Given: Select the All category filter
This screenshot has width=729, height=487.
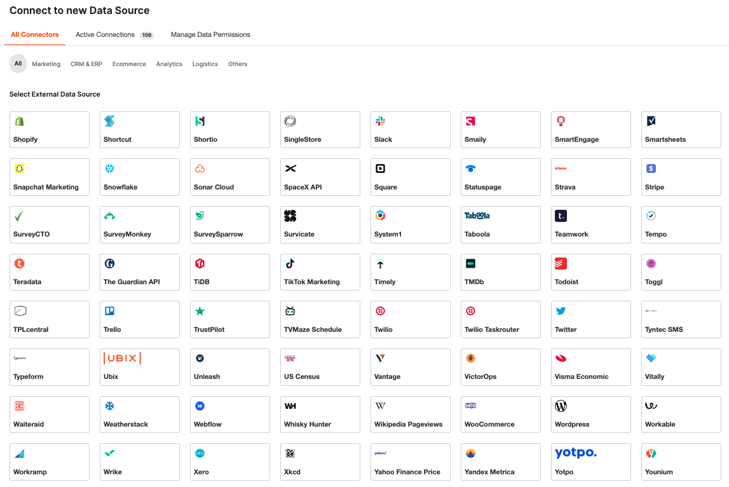Looking at the screenshot, I should click(18, 64).
